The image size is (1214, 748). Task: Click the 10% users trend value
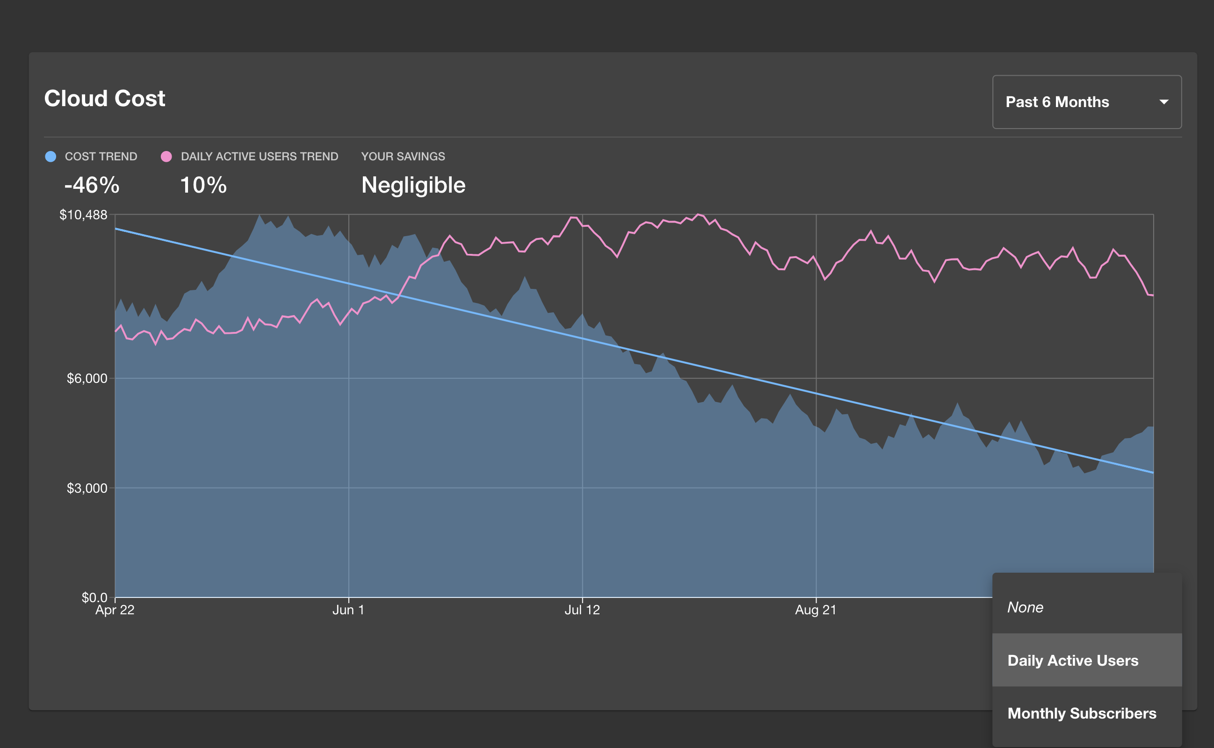coord(203,185)
